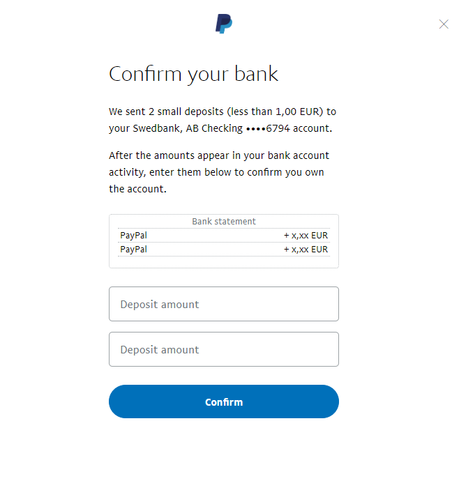The image size is (459, 497).
Task: Click the first "+ x,xx EUR" amount
Action: coord(306,236)
